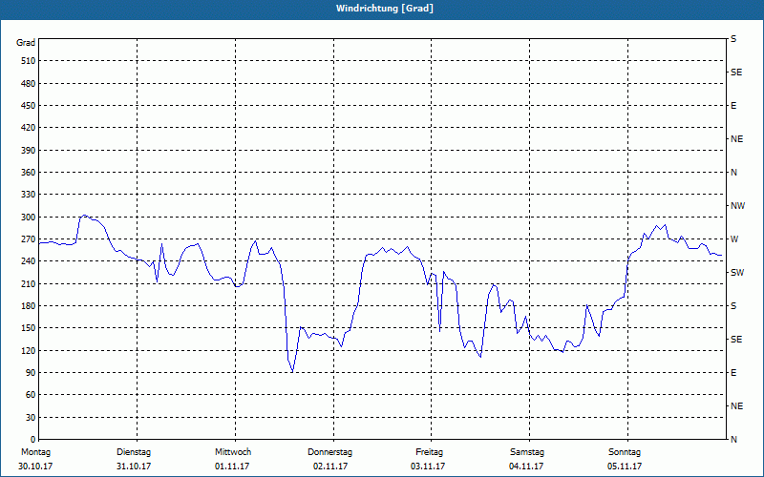Select the 510 y-axis value

29,61
